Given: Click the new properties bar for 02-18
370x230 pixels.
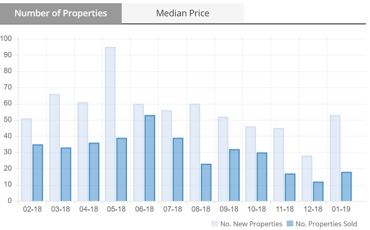Looking at the screenshot, I should [x=26, y=160].
